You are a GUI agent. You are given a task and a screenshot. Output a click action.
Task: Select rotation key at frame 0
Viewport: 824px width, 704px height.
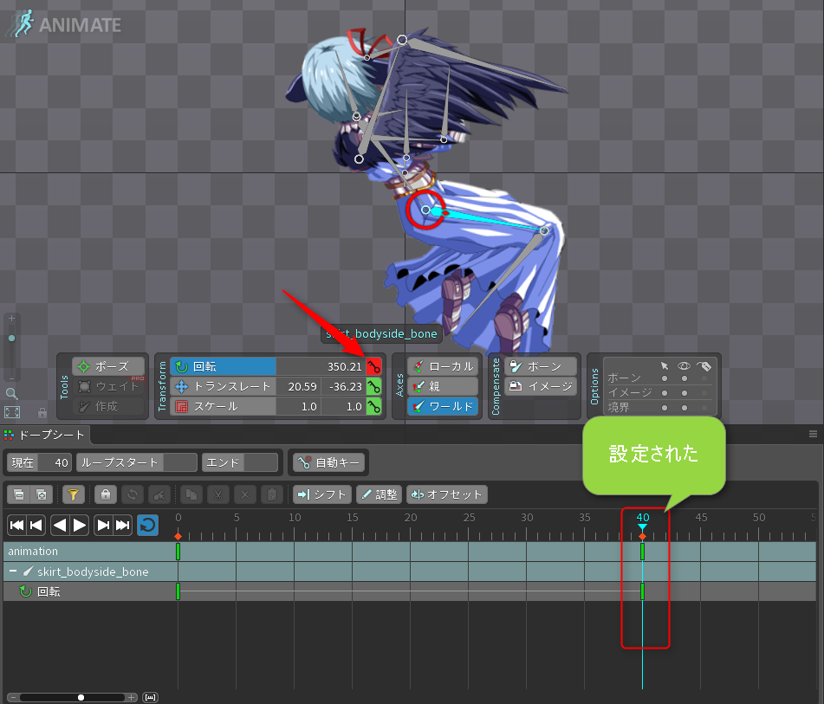178,591
